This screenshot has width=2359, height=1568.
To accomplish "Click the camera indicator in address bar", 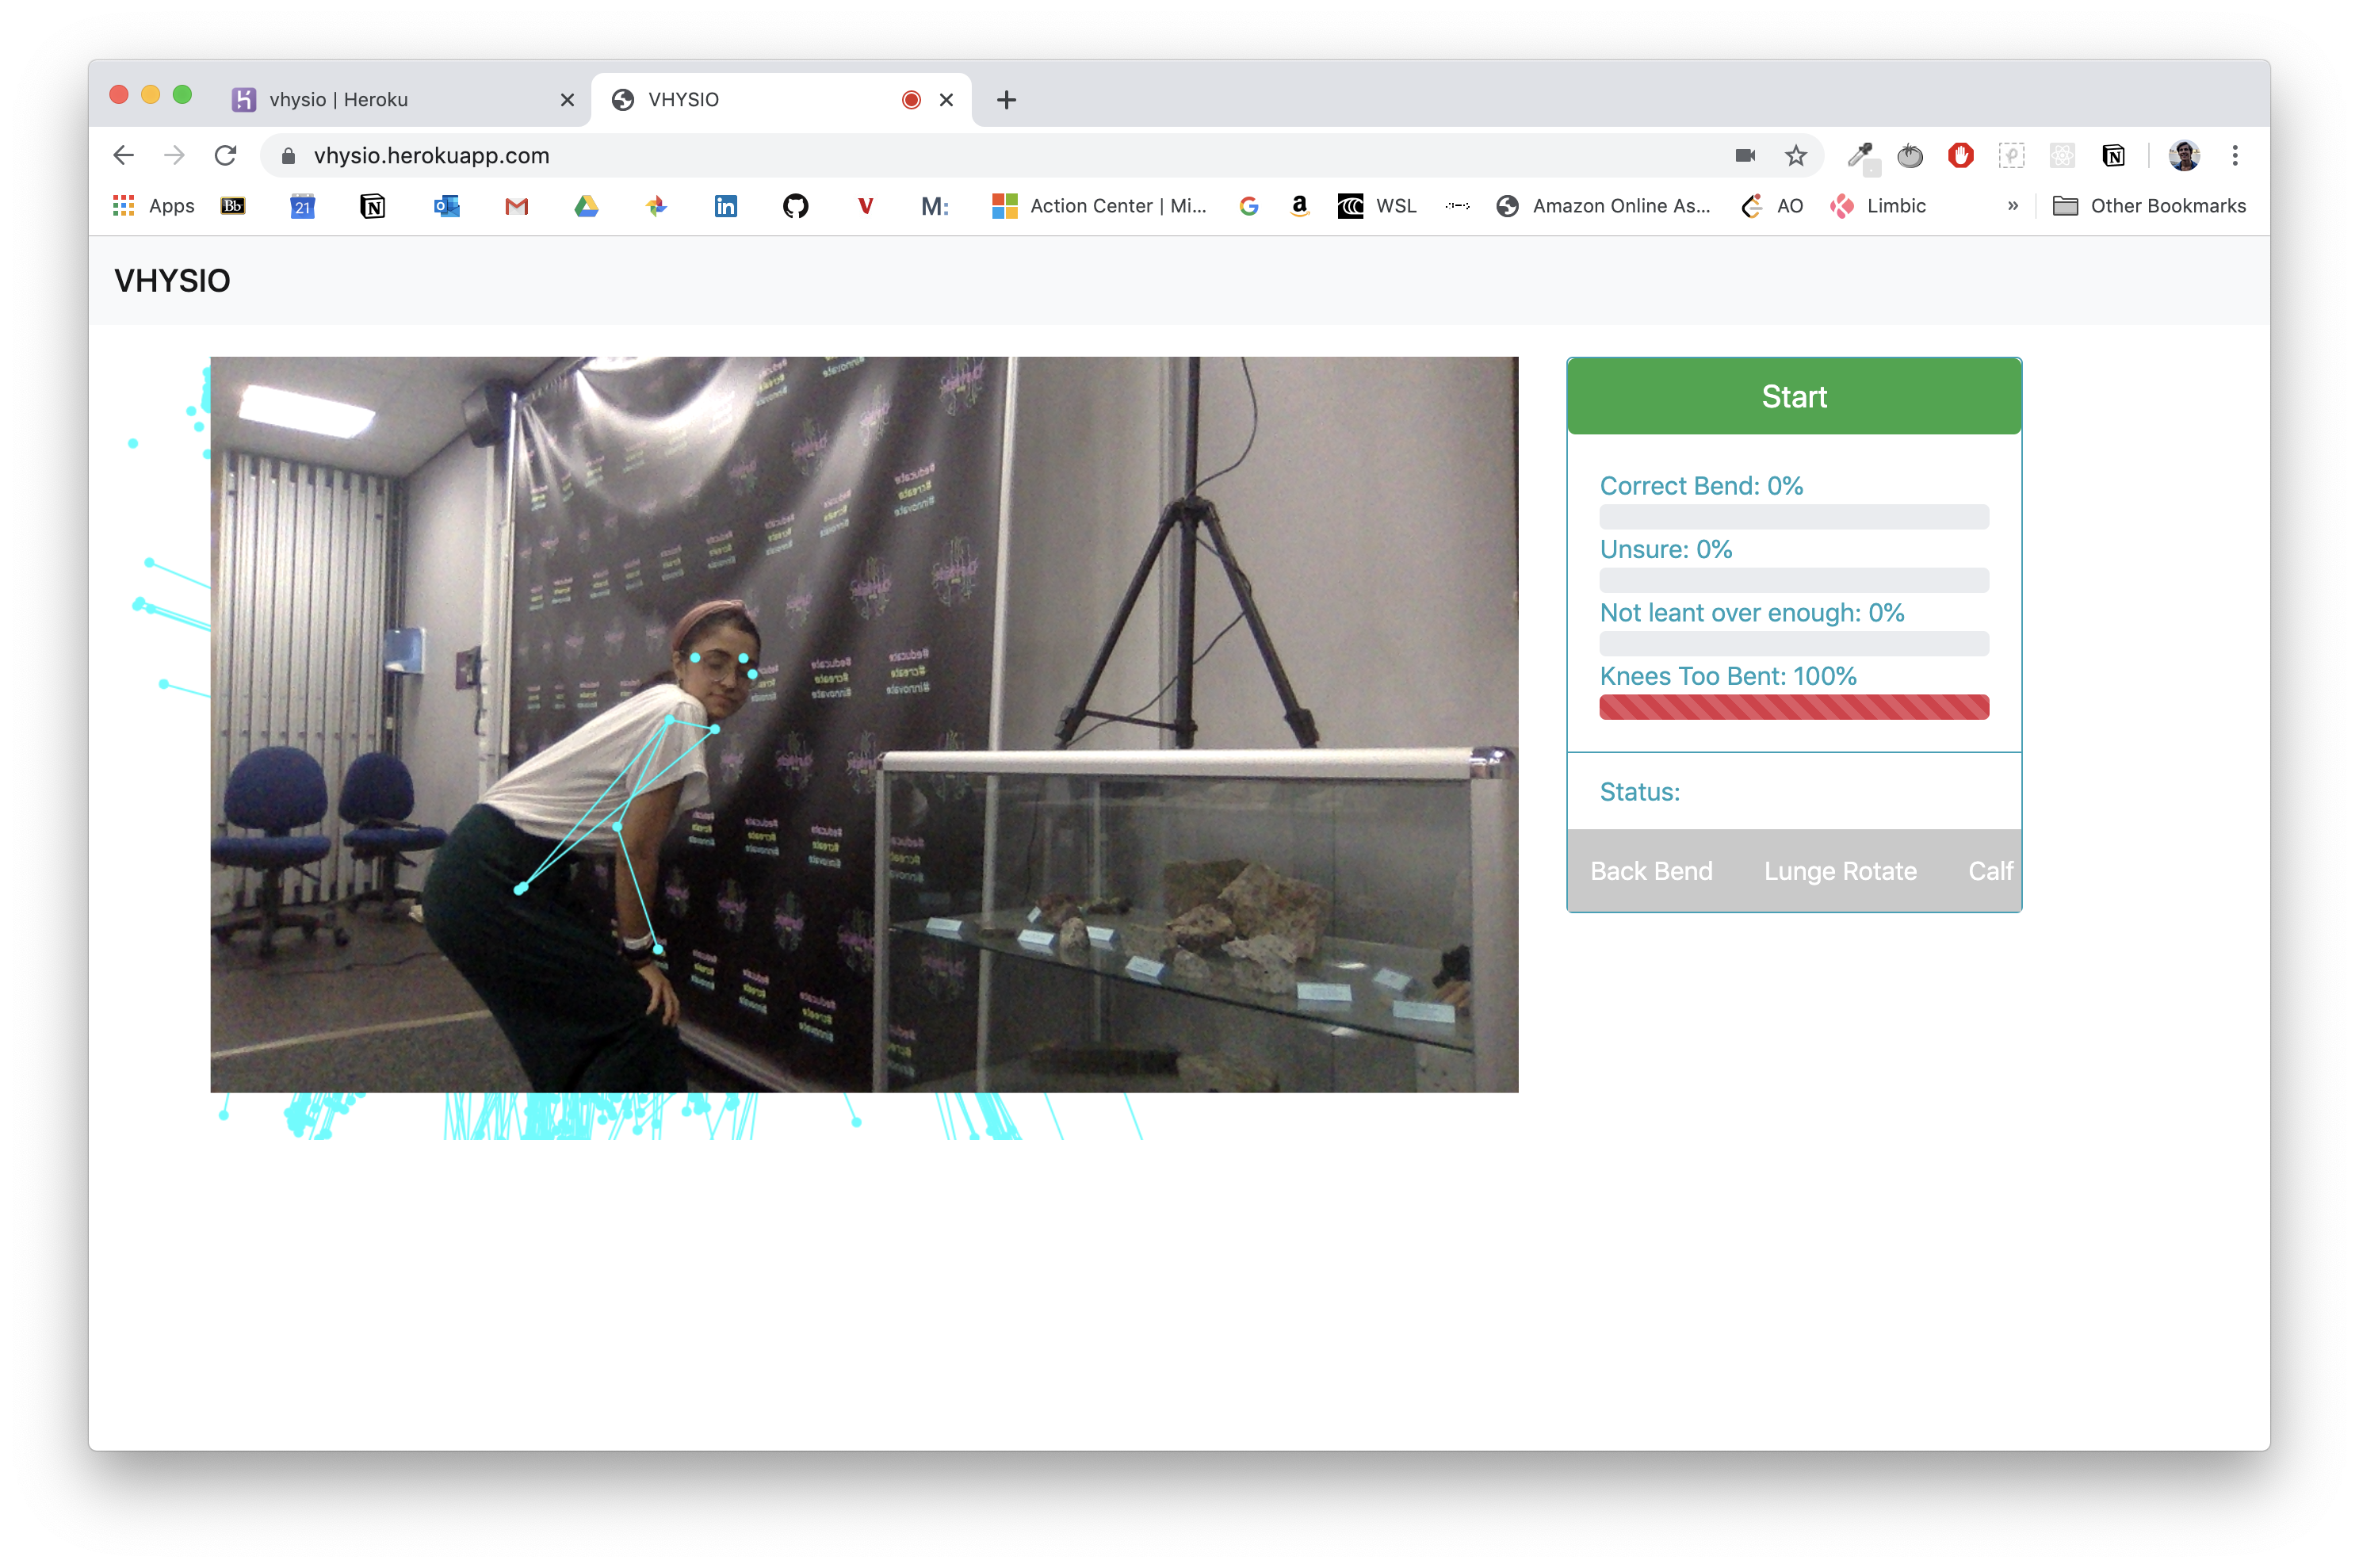I will click(1745, 155).
